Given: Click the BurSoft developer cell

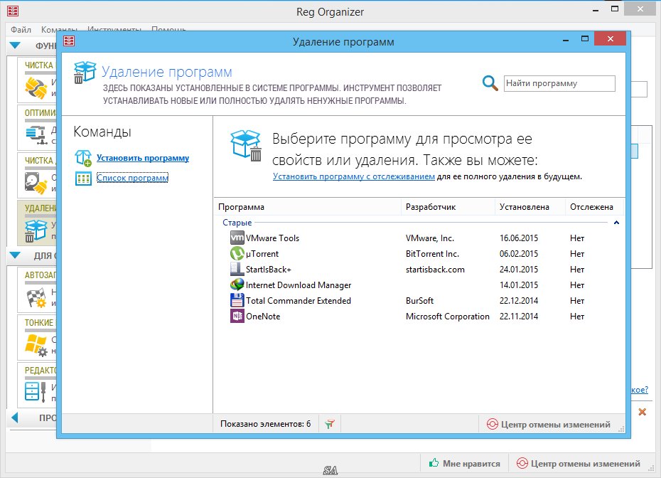Looking at the screenshot, I should pos(419,300).
